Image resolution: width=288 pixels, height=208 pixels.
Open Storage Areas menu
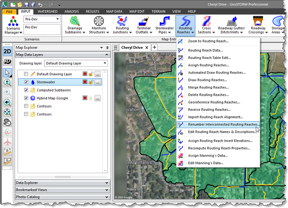pyautogui.click(x=278, y=25)
